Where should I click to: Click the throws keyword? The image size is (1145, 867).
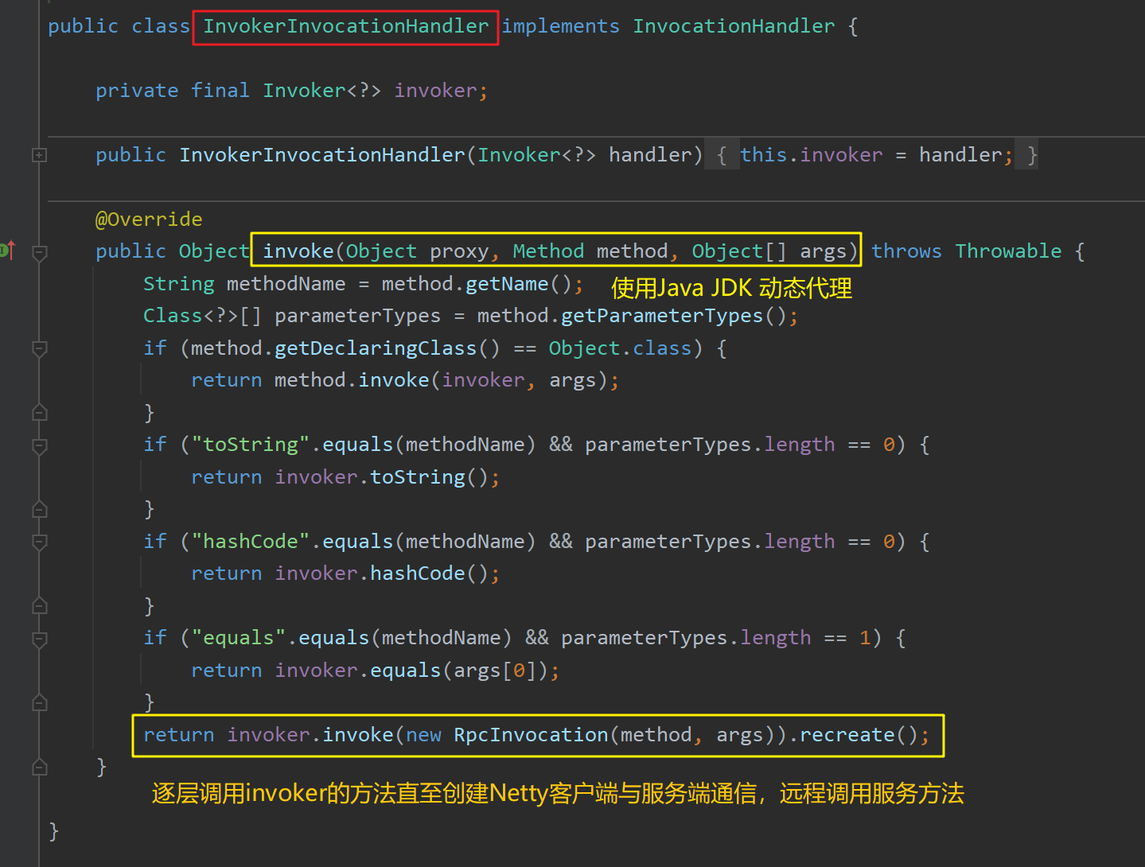point(906,251)
